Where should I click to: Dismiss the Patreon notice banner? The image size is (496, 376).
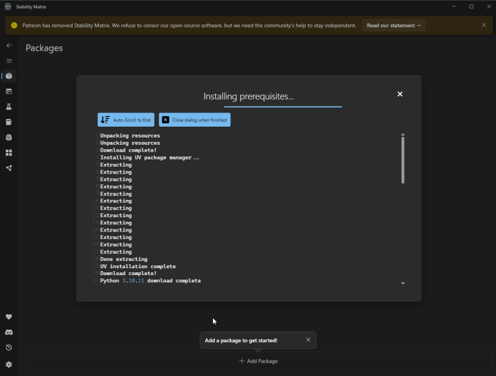[483, 25]
